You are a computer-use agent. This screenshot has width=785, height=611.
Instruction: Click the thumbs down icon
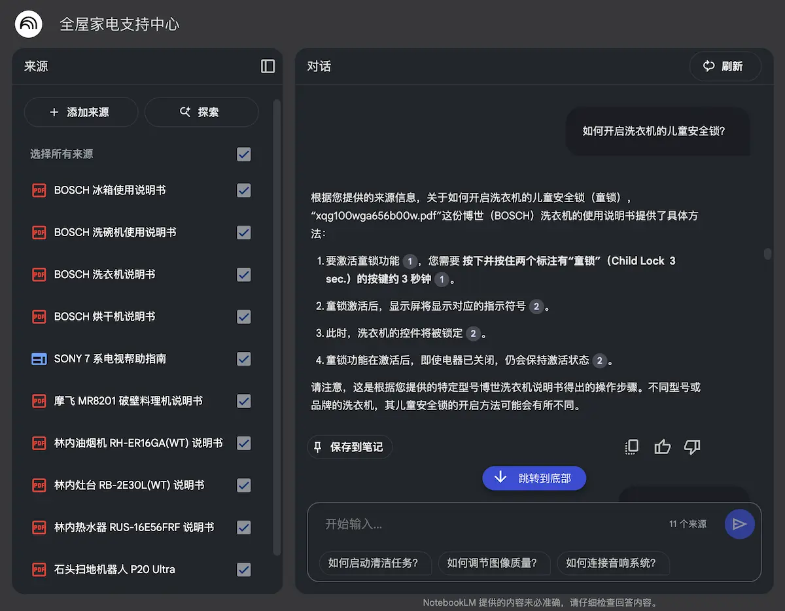[x=691, y=447]
